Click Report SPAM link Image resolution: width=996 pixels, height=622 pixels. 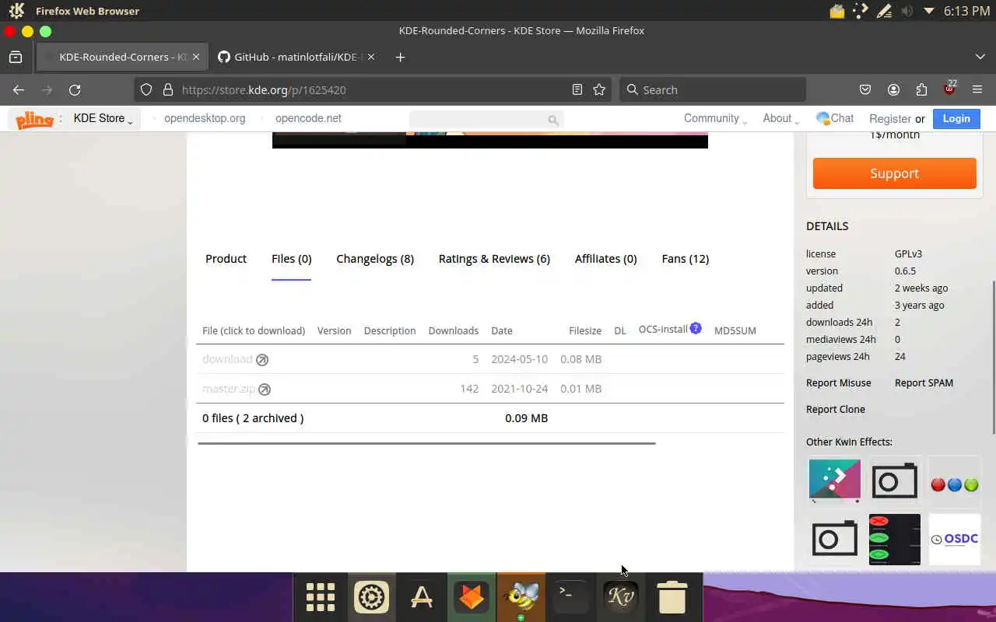click(x=924, y=383)
